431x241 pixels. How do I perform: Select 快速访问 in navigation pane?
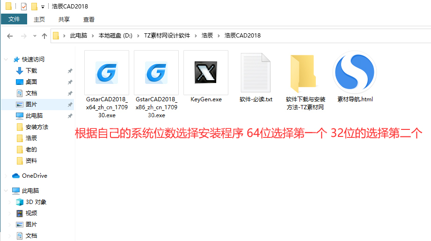coord(33,59)
